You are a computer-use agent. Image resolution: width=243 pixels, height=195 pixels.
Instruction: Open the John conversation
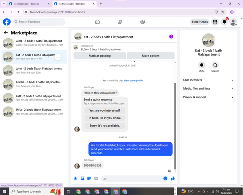point(34,71)
